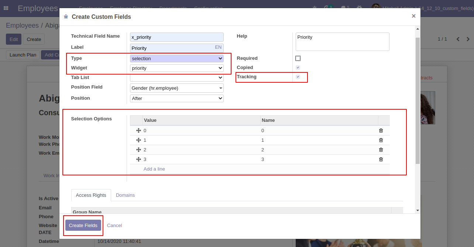
Task: Grab the drag handle of value 0 row
Action: (138, 131)
